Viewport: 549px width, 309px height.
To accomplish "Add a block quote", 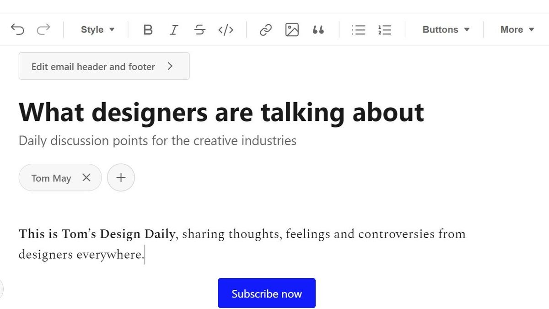I will [318, 30].
